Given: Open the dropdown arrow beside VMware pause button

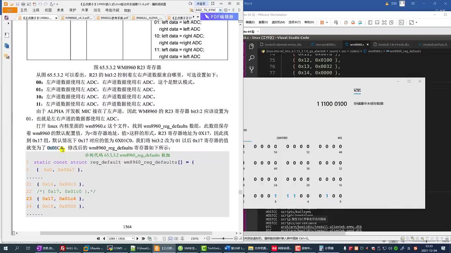Looking at the screenshot, I should coord(328,22).
